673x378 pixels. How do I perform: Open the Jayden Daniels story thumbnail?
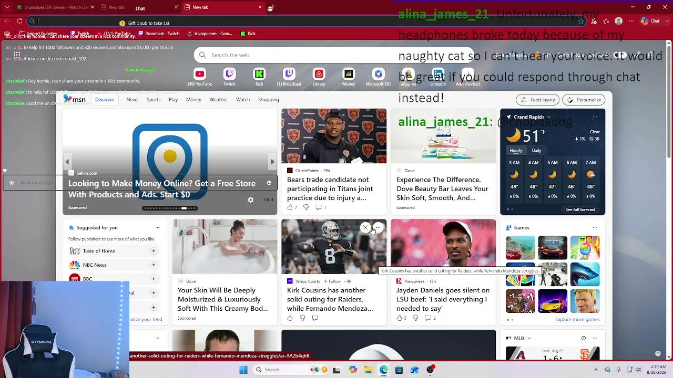[x=443, y=246]
